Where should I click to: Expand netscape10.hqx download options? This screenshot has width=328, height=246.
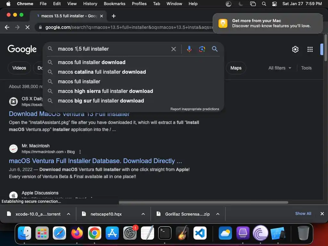pos(143,214)
